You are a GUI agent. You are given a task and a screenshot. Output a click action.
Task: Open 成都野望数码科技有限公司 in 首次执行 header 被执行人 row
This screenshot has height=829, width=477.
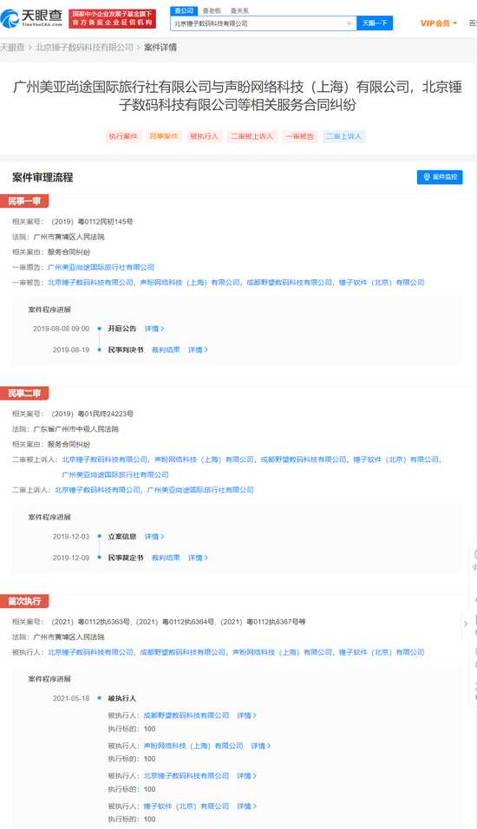tap(183, 652)
